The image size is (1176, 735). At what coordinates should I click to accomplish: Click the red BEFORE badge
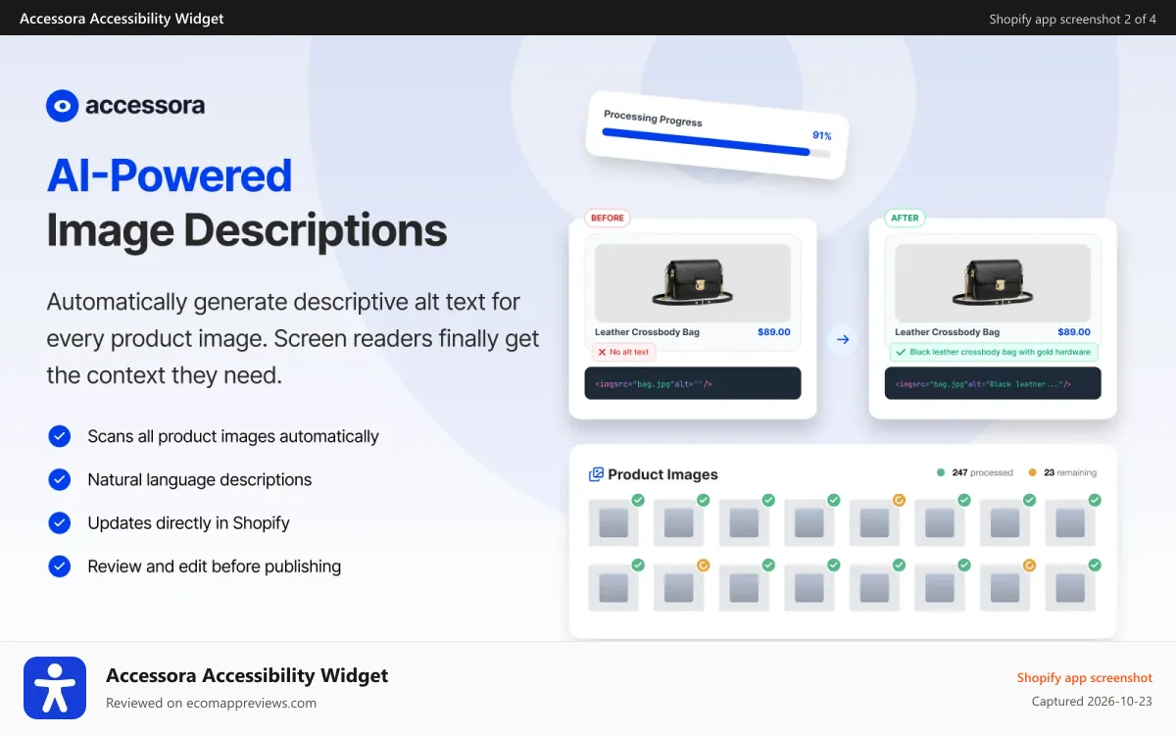[x=608, y=218]
